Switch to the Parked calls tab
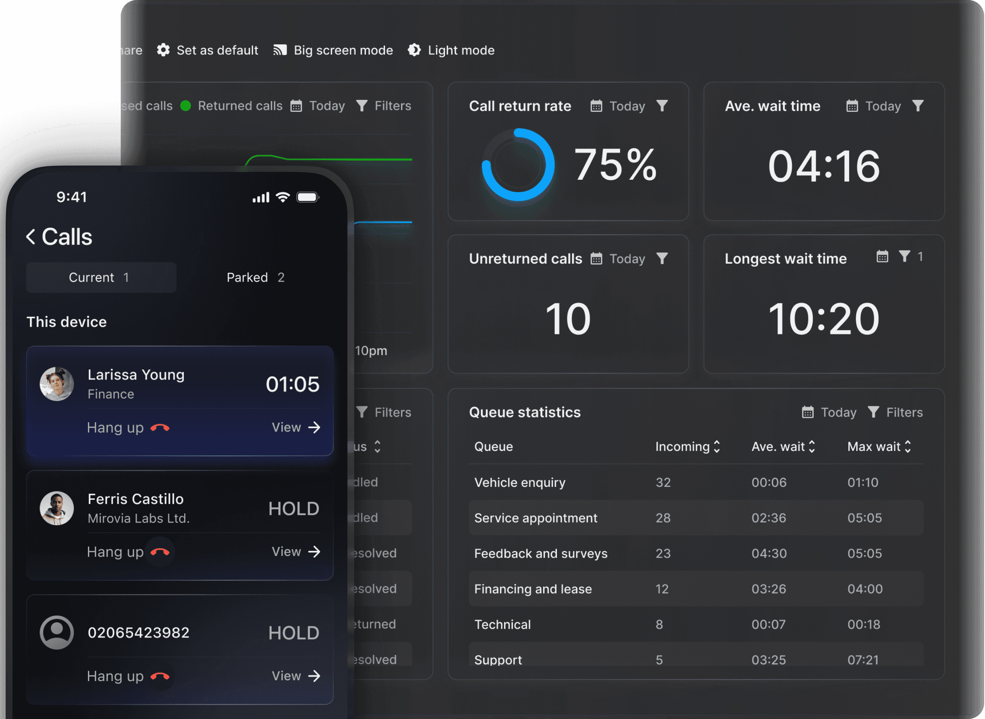This screenshot has width=985, height=719. tap(255, 278)
